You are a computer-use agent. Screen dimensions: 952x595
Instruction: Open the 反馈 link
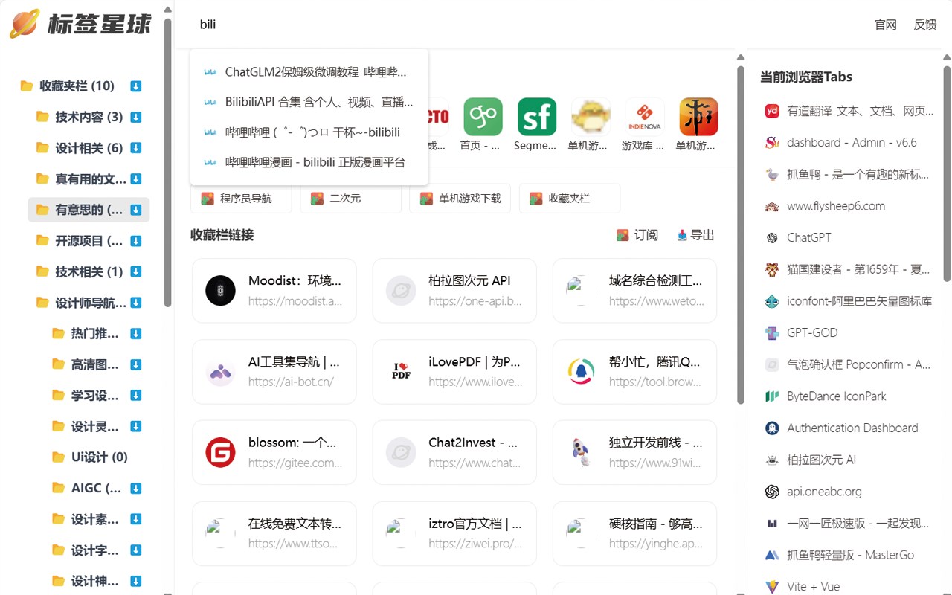(x=925, y=25)
